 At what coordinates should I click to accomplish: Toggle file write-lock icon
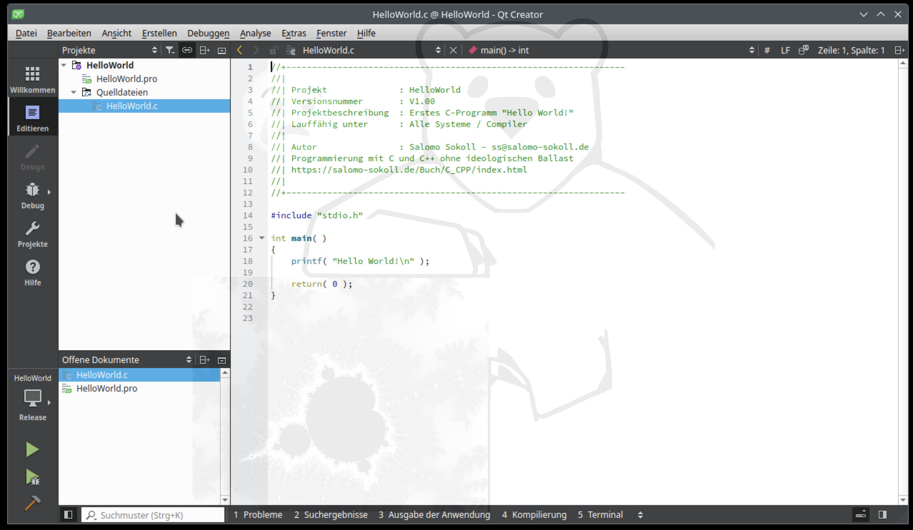tap(274, 50)
